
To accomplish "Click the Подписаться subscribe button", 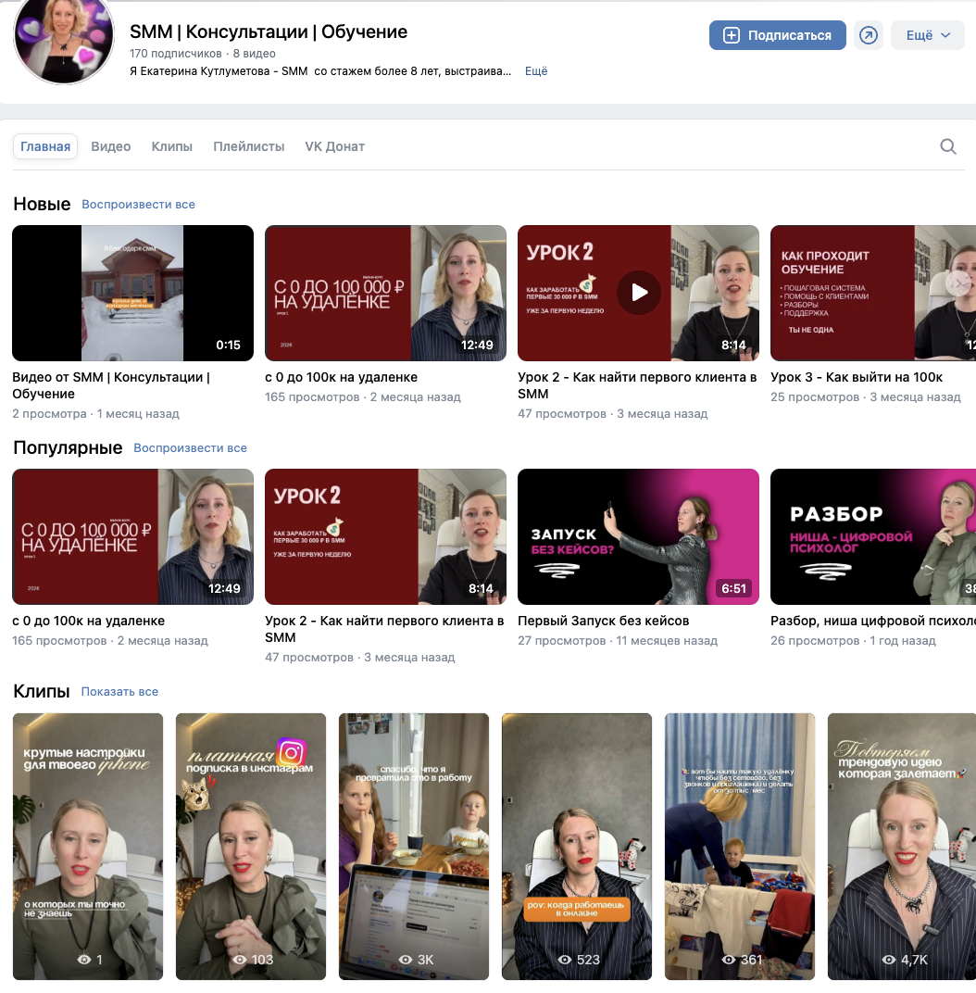I will 777,35.
